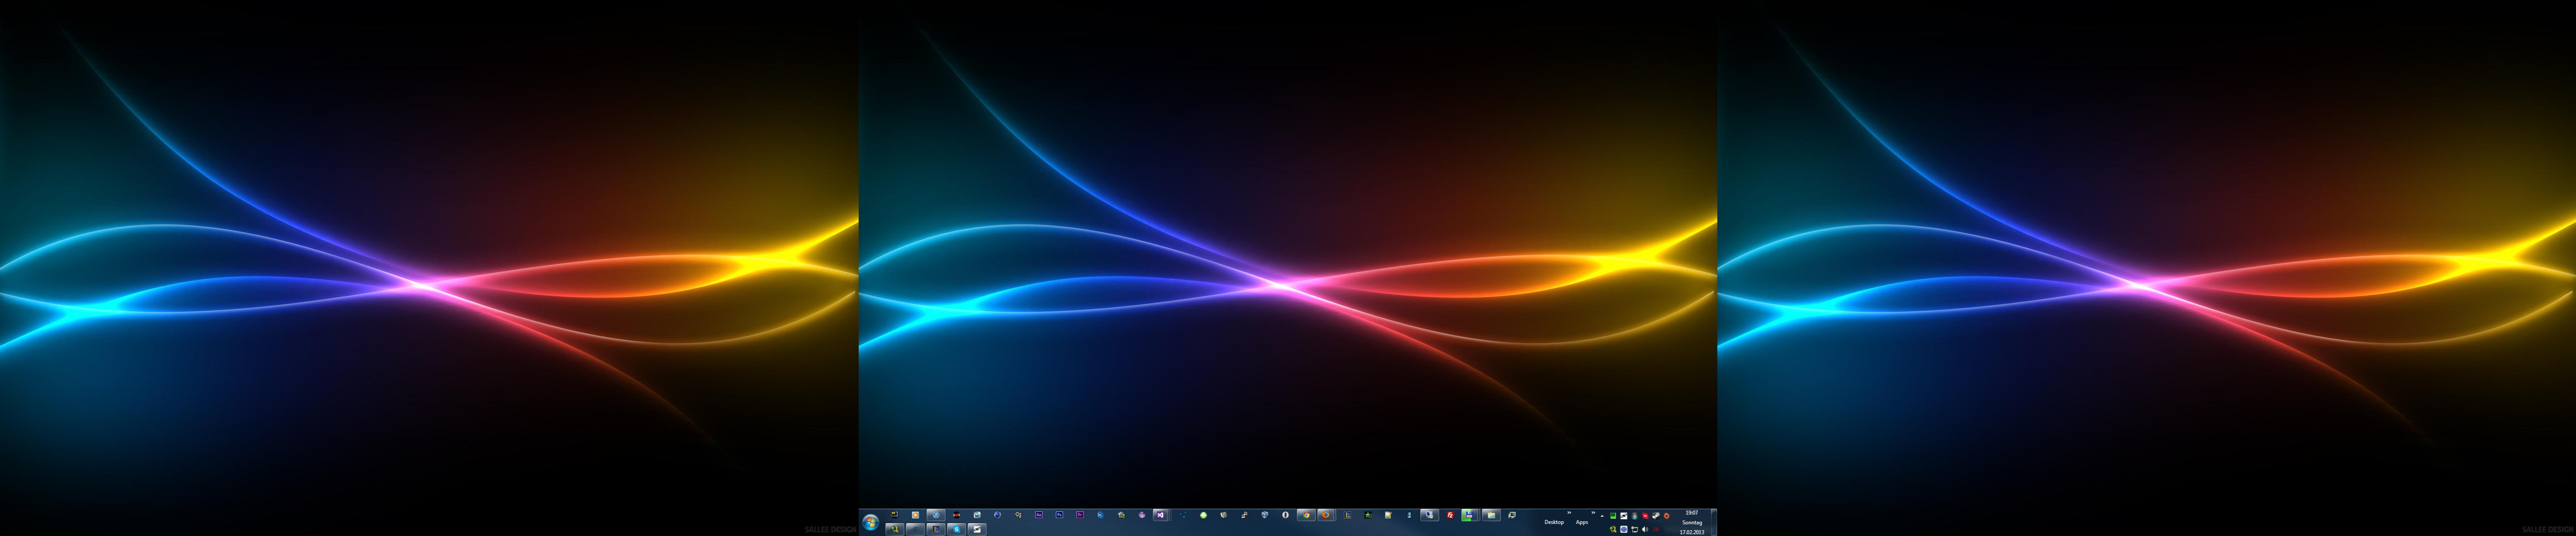
Task: Open the network connection tray icon
Action: pyautogui.click(x=1635, y=529)
